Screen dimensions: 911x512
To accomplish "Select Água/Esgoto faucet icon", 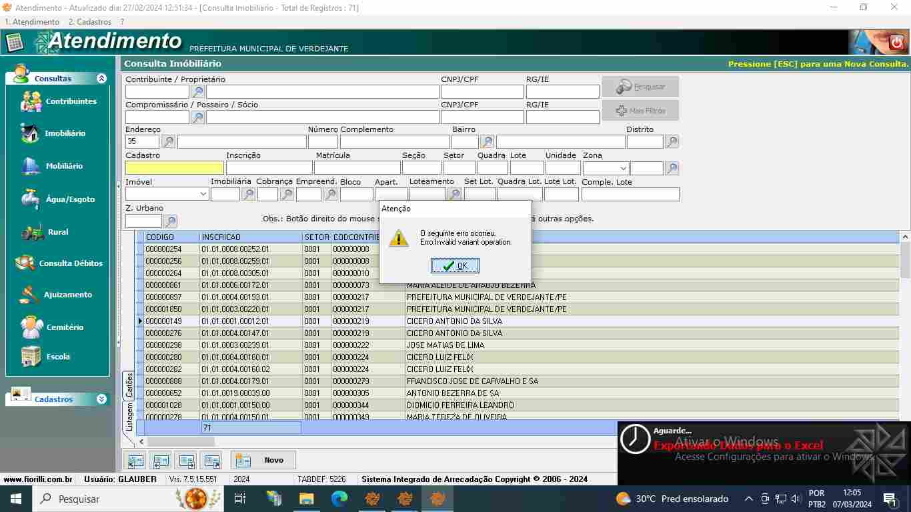I will [x=31, y=199].
